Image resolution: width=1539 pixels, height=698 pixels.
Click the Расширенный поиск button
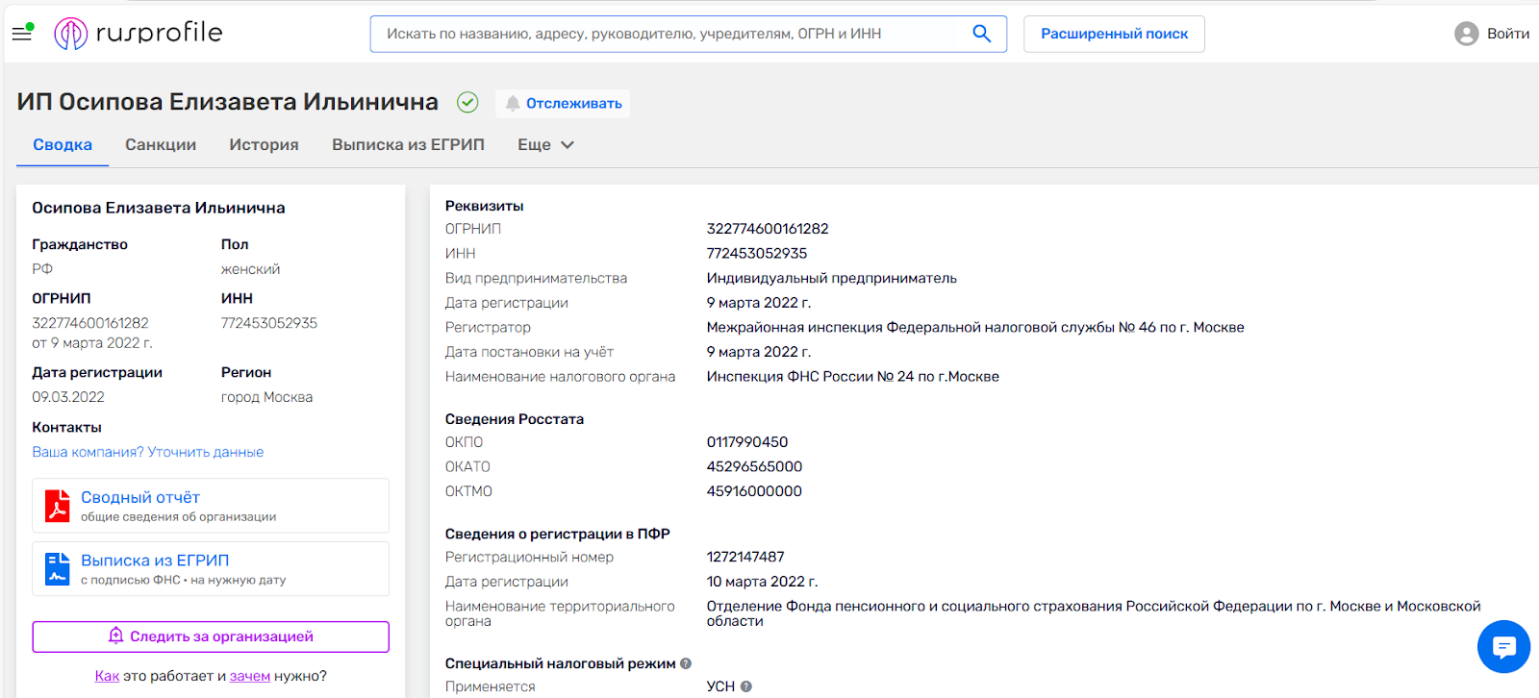[1114, 34]
